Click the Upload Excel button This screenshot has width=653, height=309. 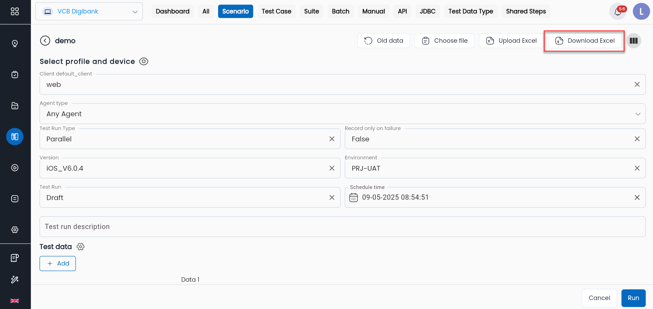click(x=511, y=41)
